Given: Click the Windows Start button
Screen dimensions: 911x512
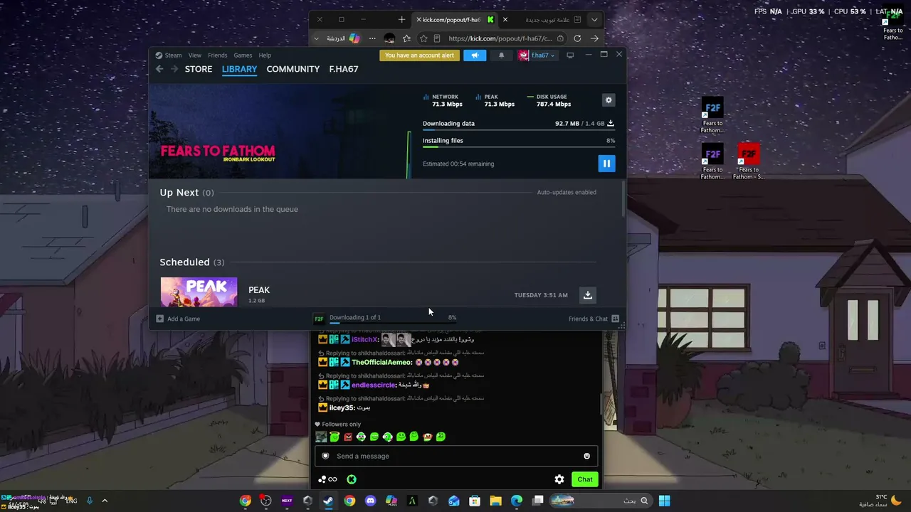Looking at the screenshot, I should (x=664, y=501).
